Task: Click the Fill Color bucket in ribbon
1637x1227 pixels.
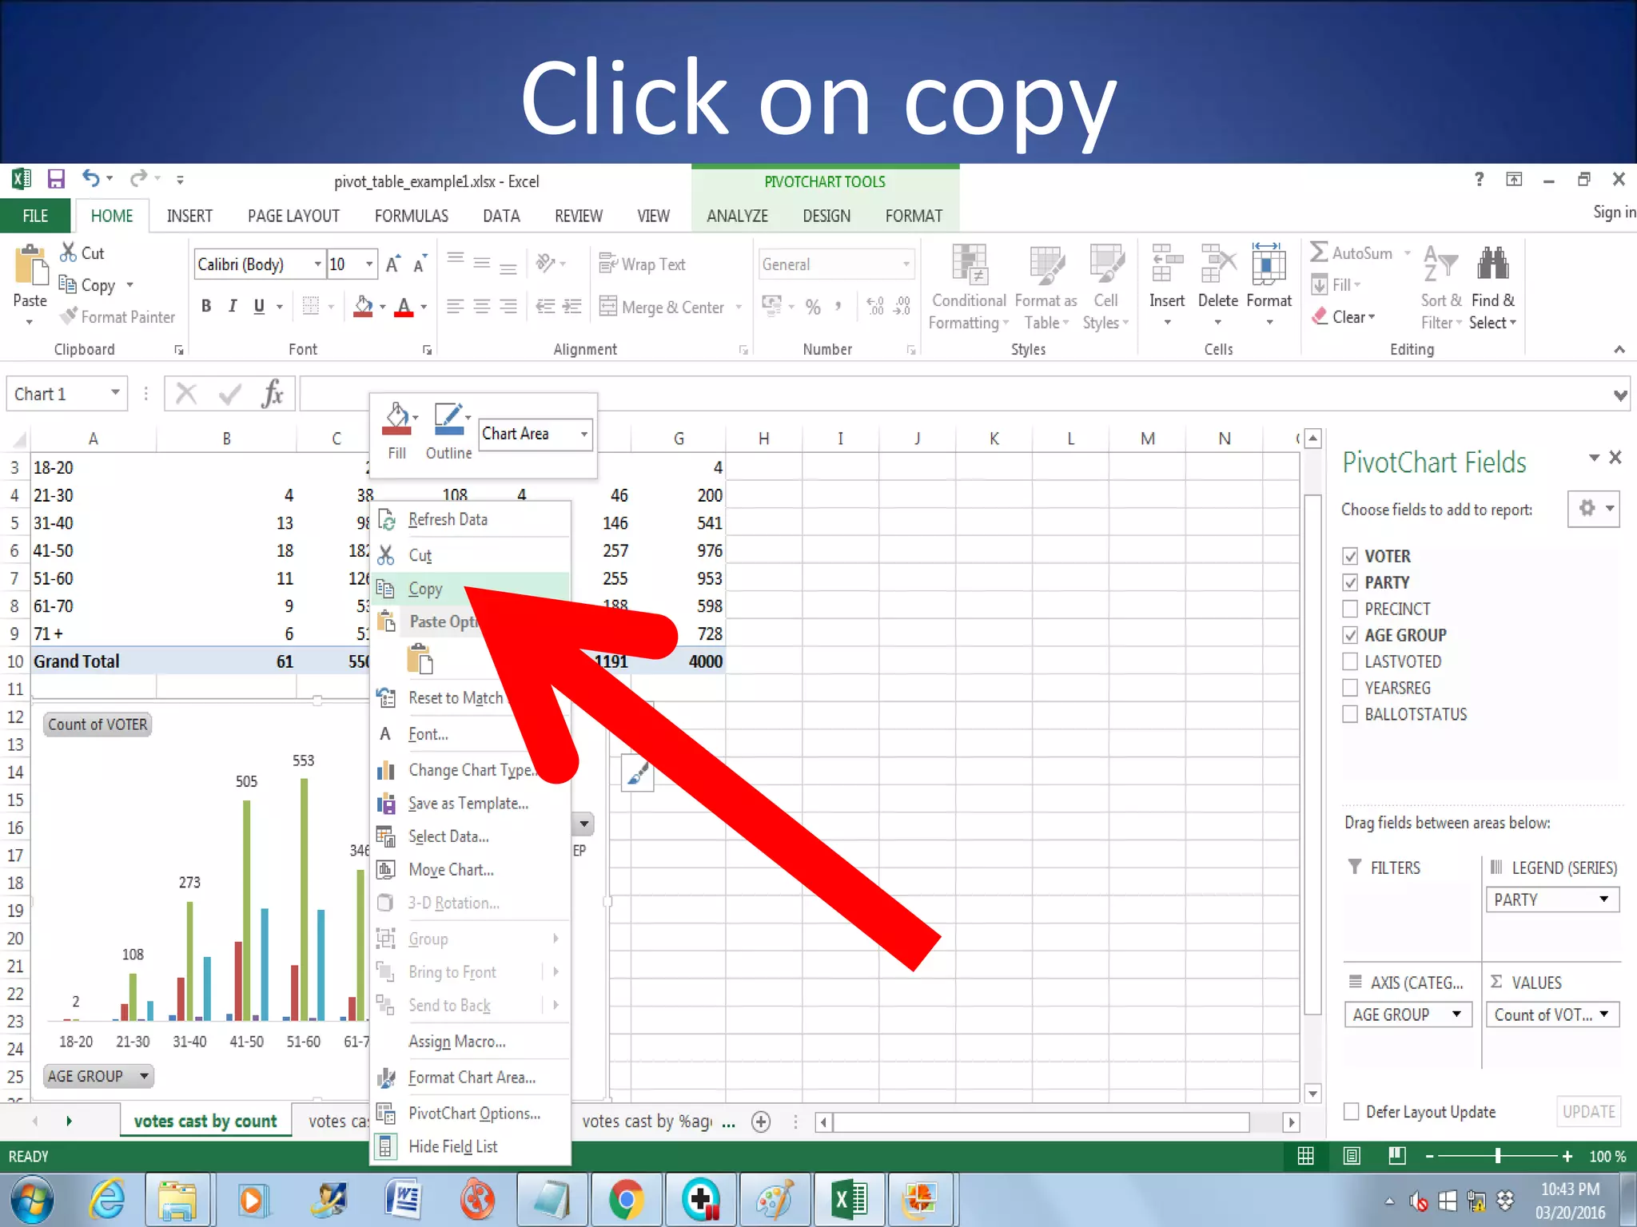Action: click(363, 307)
